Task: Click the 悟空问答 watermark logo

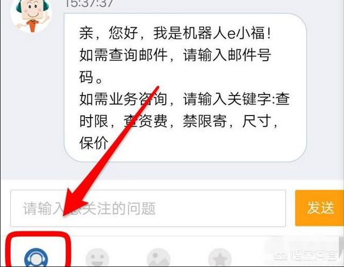Action: (281, 255)
